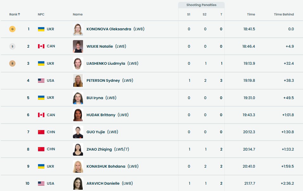Viewport: 303px width, 191px height.
Task: Click the Ukraine flag beside Kononova
Action: (41, 29)
